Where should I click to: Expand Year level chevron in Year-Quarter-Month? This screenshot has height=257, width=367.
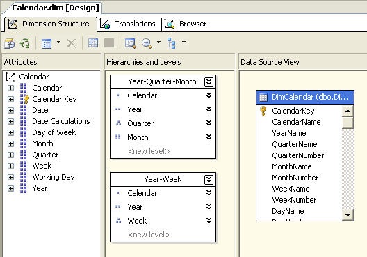(209, 109)
